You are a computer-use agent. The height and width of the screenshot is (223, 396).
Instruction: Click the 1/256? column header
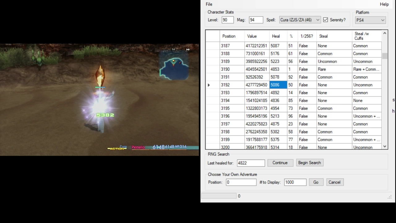click(307, 36)
